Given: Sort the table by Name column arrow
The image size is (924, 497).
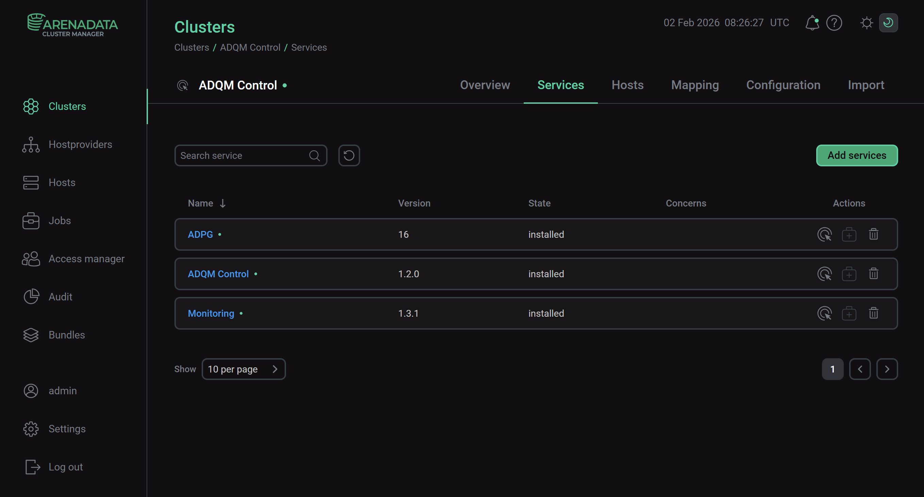Looking at the screenshot, I should pyautogui.click(x=223, y=203).
